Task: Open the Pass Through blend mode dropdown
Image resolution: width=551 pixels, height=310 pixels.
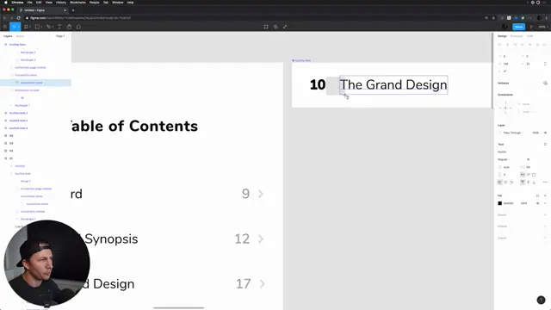Action: point(512,133)
